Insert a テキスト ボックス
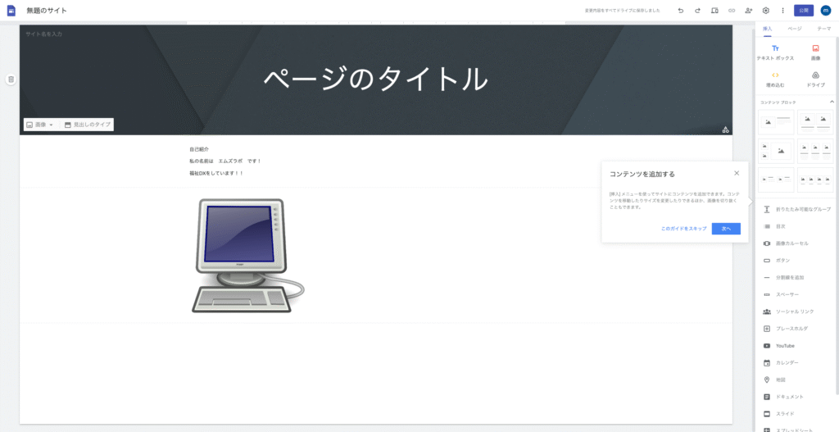 point(775,52)
